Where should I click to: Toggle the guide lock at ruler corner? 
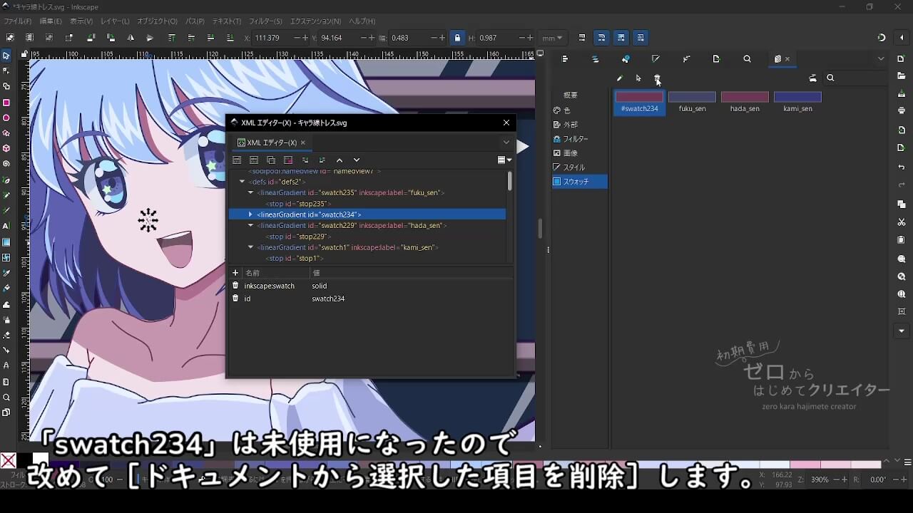coord(25,53)
